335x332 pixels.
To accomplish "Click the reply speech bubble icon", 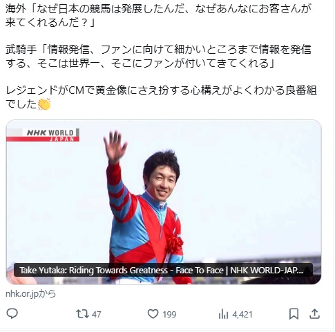I will 12,313.
